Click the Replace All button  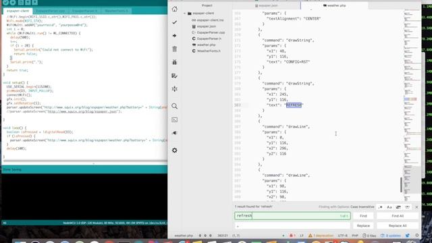click(398, 225)
